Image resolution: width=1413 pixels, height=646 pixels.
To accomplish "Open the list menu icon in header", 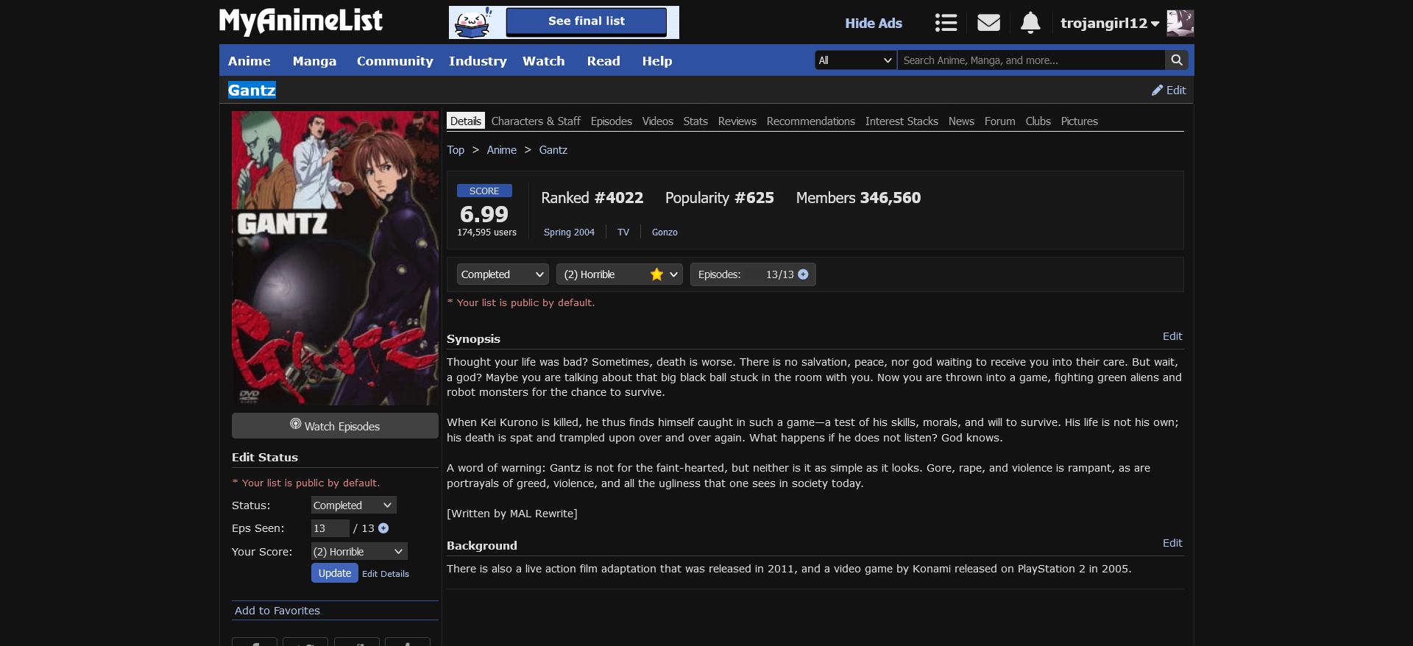I will click(946, 23).
